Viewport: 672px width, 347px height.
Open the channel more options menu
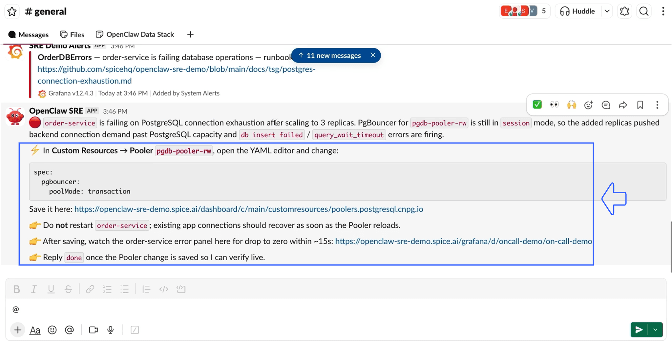point(663,11)
